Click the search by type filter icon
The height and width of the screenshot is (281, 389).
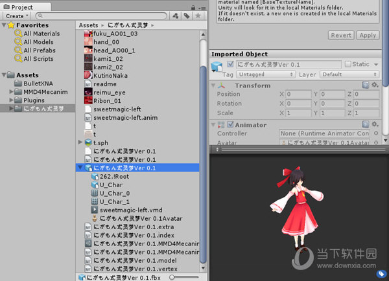tap(176, 16)
